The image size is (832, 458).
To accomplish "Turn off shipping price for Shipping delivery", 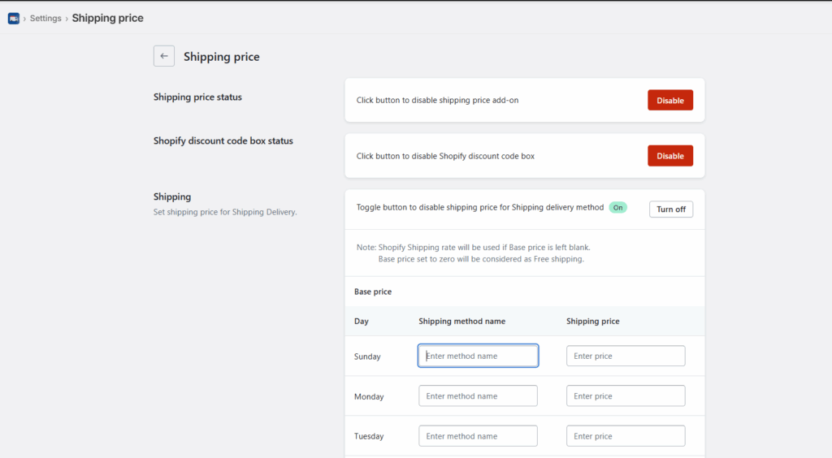I will point(670,209).
